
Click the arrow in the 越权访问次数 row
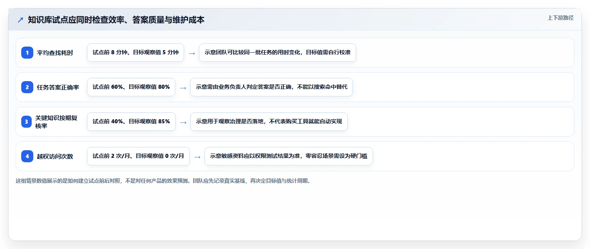tap(197, 157)
